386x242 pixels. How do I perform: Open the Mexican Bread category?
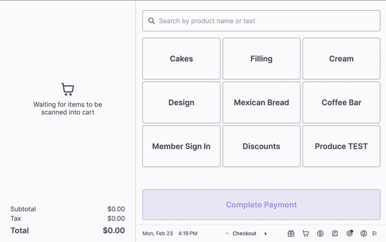262,103
